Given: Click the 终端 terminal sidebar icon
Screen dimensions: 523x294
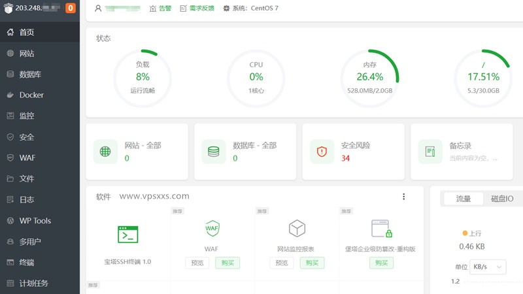Looking at the screenshot, I should pyautogui.click(x=10, y=263).
